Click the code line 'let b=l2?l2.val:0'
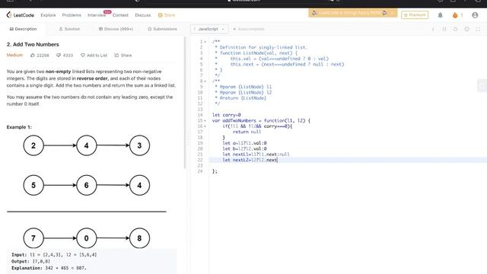487x274 pixels. (x=244, y=149)
